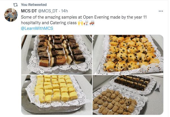The height and width of the screenshot is (117, 170).
Task: Open the brownie tray photo
Action: click(57, 54)
